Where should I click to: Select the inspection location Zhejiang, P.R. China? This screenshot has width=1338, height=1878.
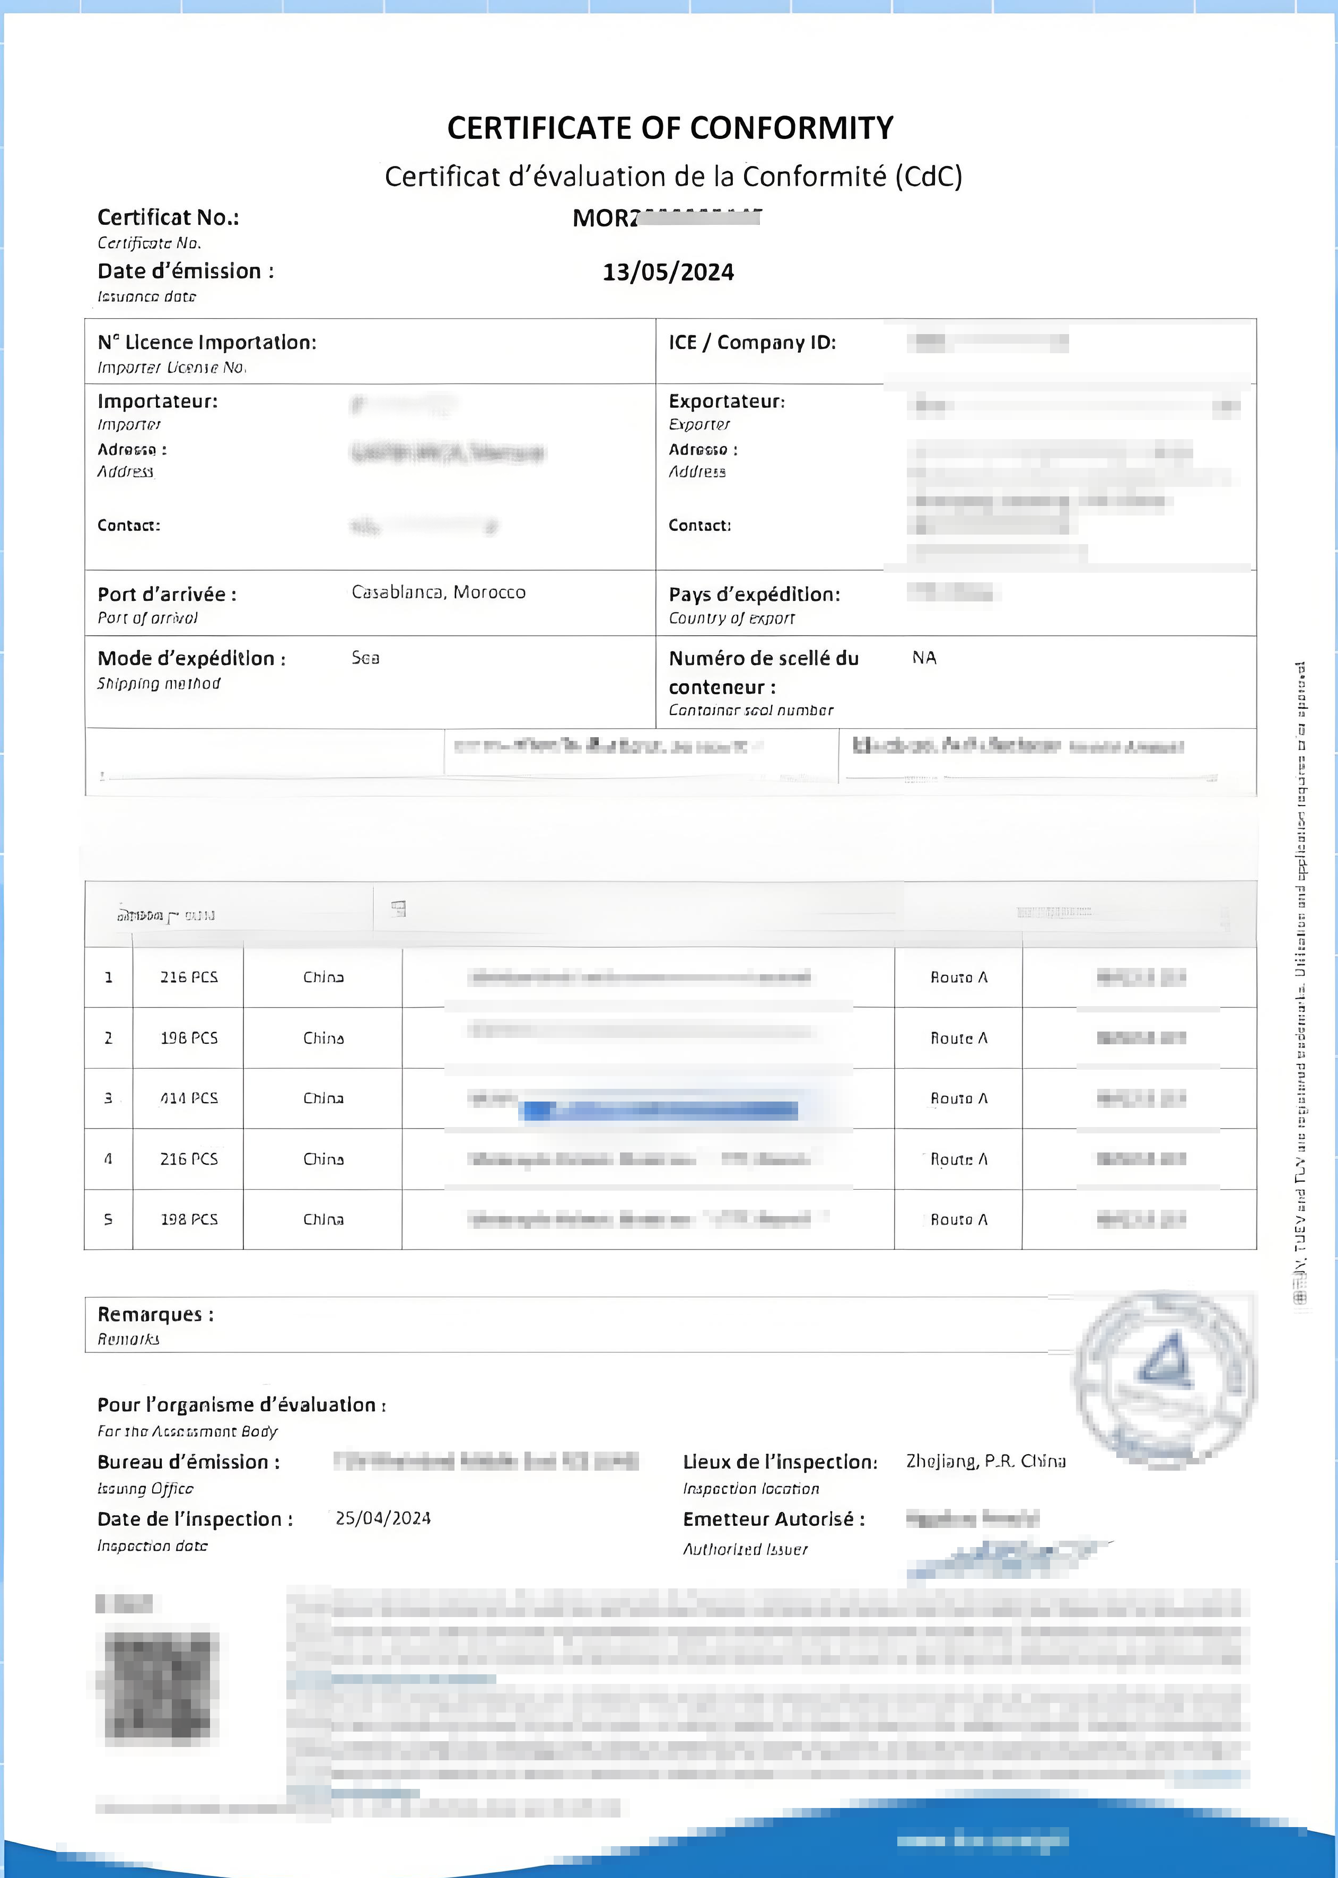[986, 1461]
